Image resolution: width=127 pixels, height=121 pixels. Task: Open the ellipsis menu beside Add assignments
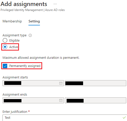(55, 4)
